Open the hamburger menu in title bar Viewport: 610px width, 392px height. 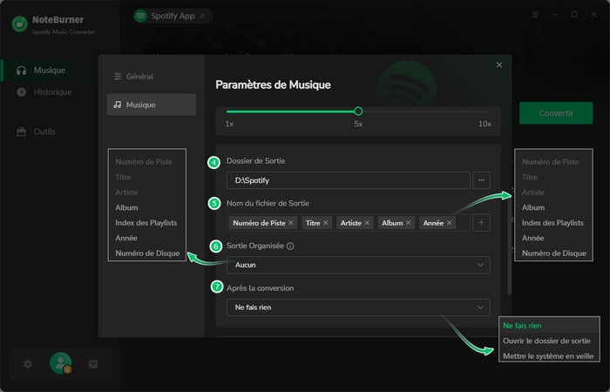point(535,15)
